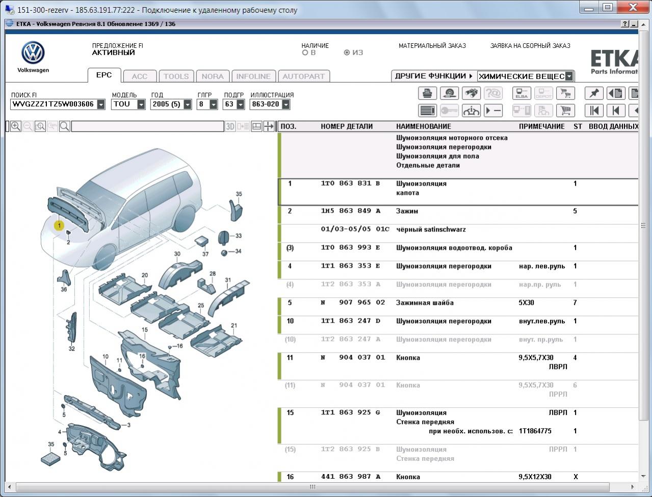Open the shopping cart order icon
Viewport: 652px width, 497px height.
coord(565,111)
